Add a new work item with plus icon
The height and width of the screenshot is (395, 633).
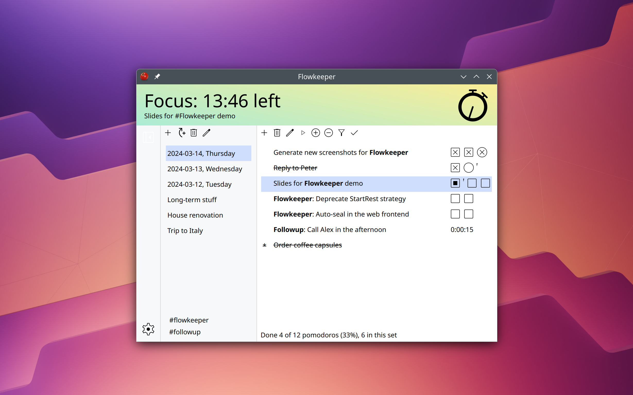264,133
